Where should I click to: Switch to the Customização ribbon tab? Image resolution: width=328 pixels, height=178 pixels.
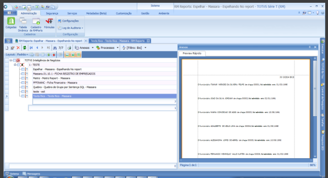[x=123, y=13]
